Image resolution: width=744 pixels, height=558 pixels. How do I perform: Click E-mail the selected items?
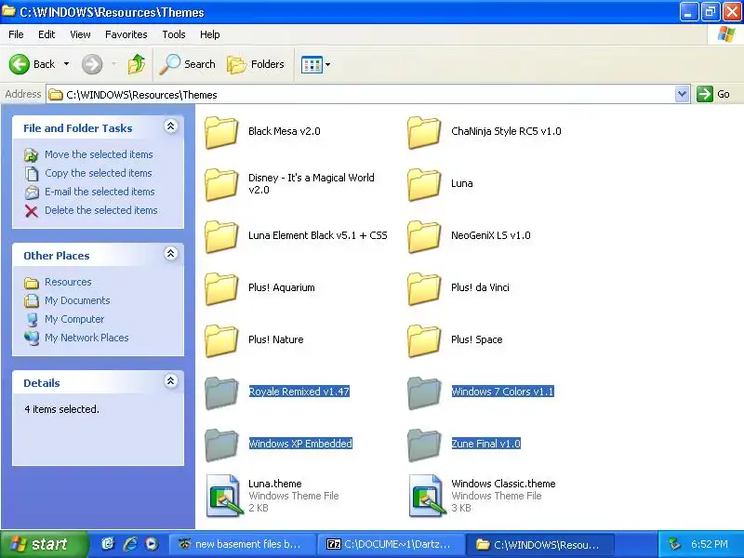coord(100,192)
